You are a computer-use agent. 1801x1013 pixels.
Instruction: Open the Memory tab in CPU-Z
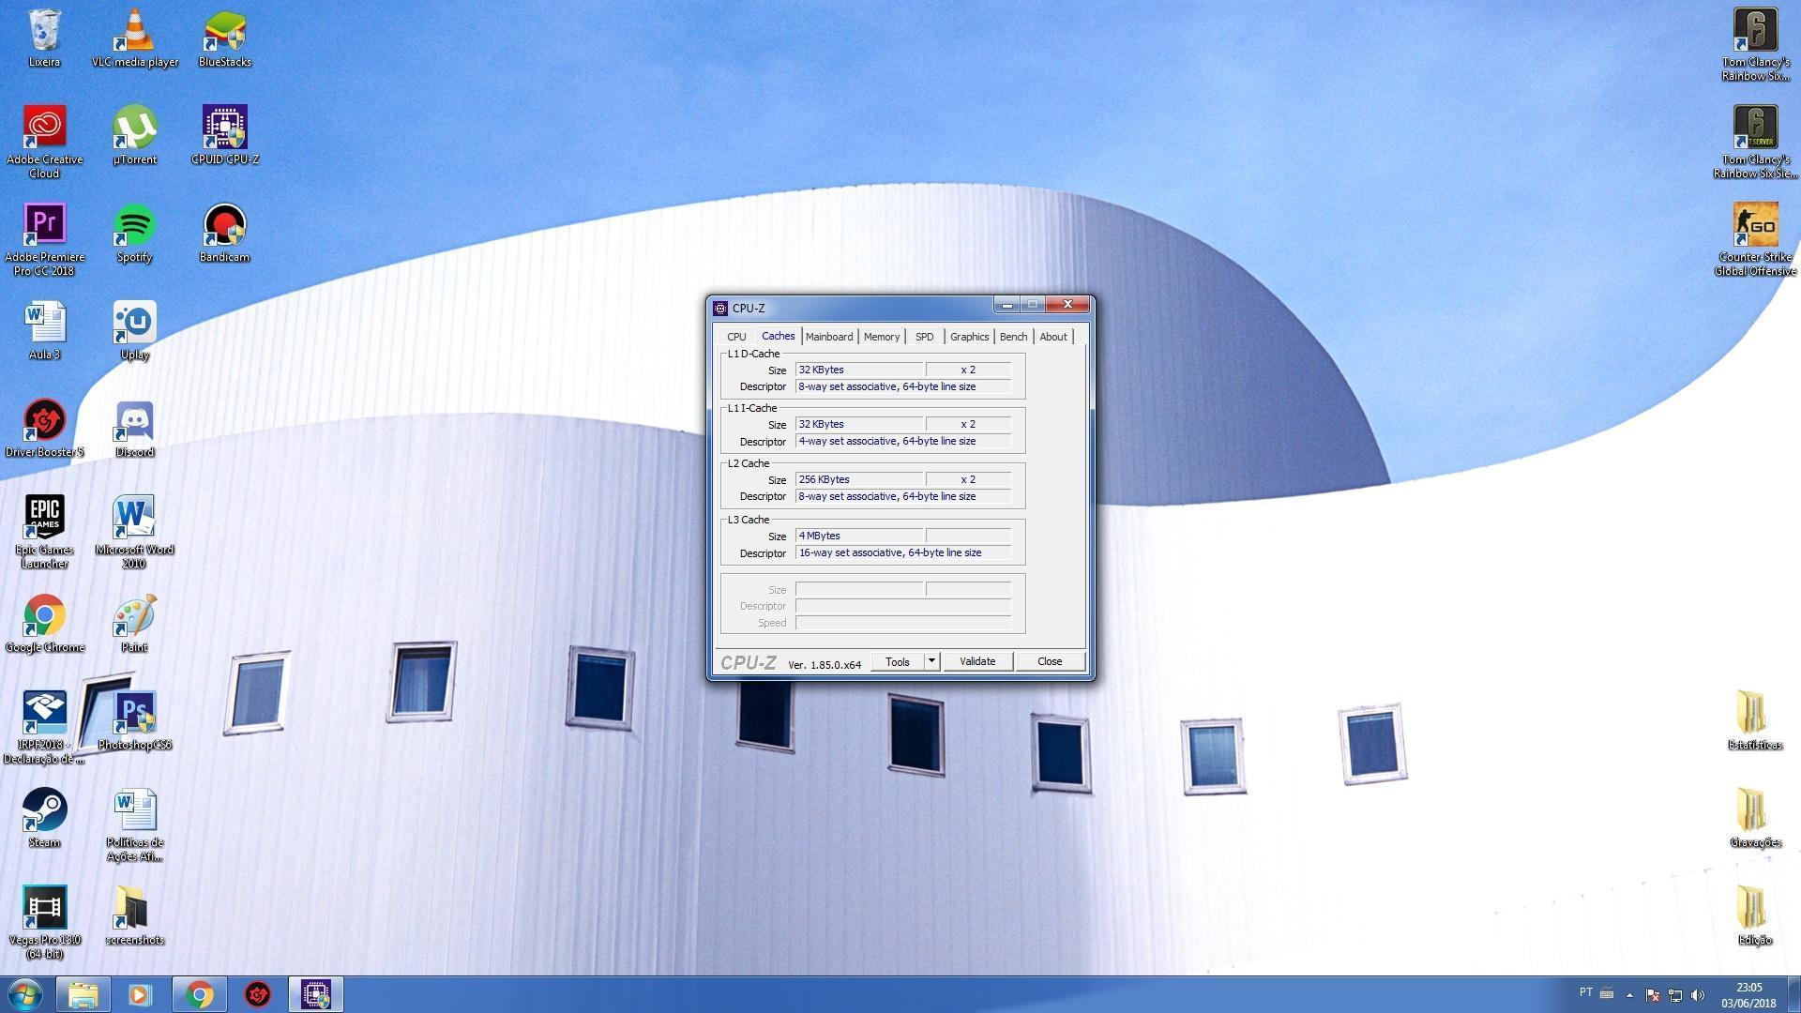point(882,337)
